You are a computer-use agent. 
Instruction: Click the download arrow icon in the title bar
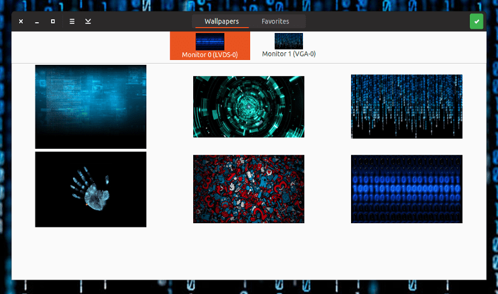coord(88,22)
